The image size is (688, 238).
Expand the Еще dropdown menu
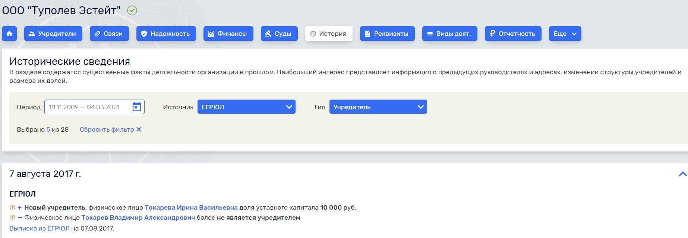565,34
